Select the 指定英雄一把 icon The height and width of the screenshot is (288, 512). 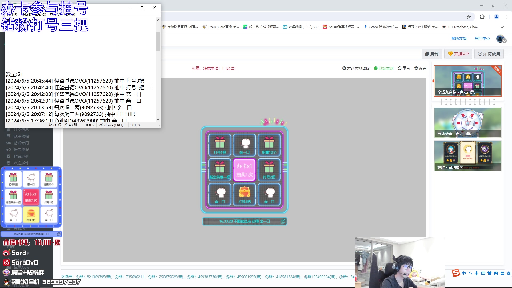(x=220, y=170)
